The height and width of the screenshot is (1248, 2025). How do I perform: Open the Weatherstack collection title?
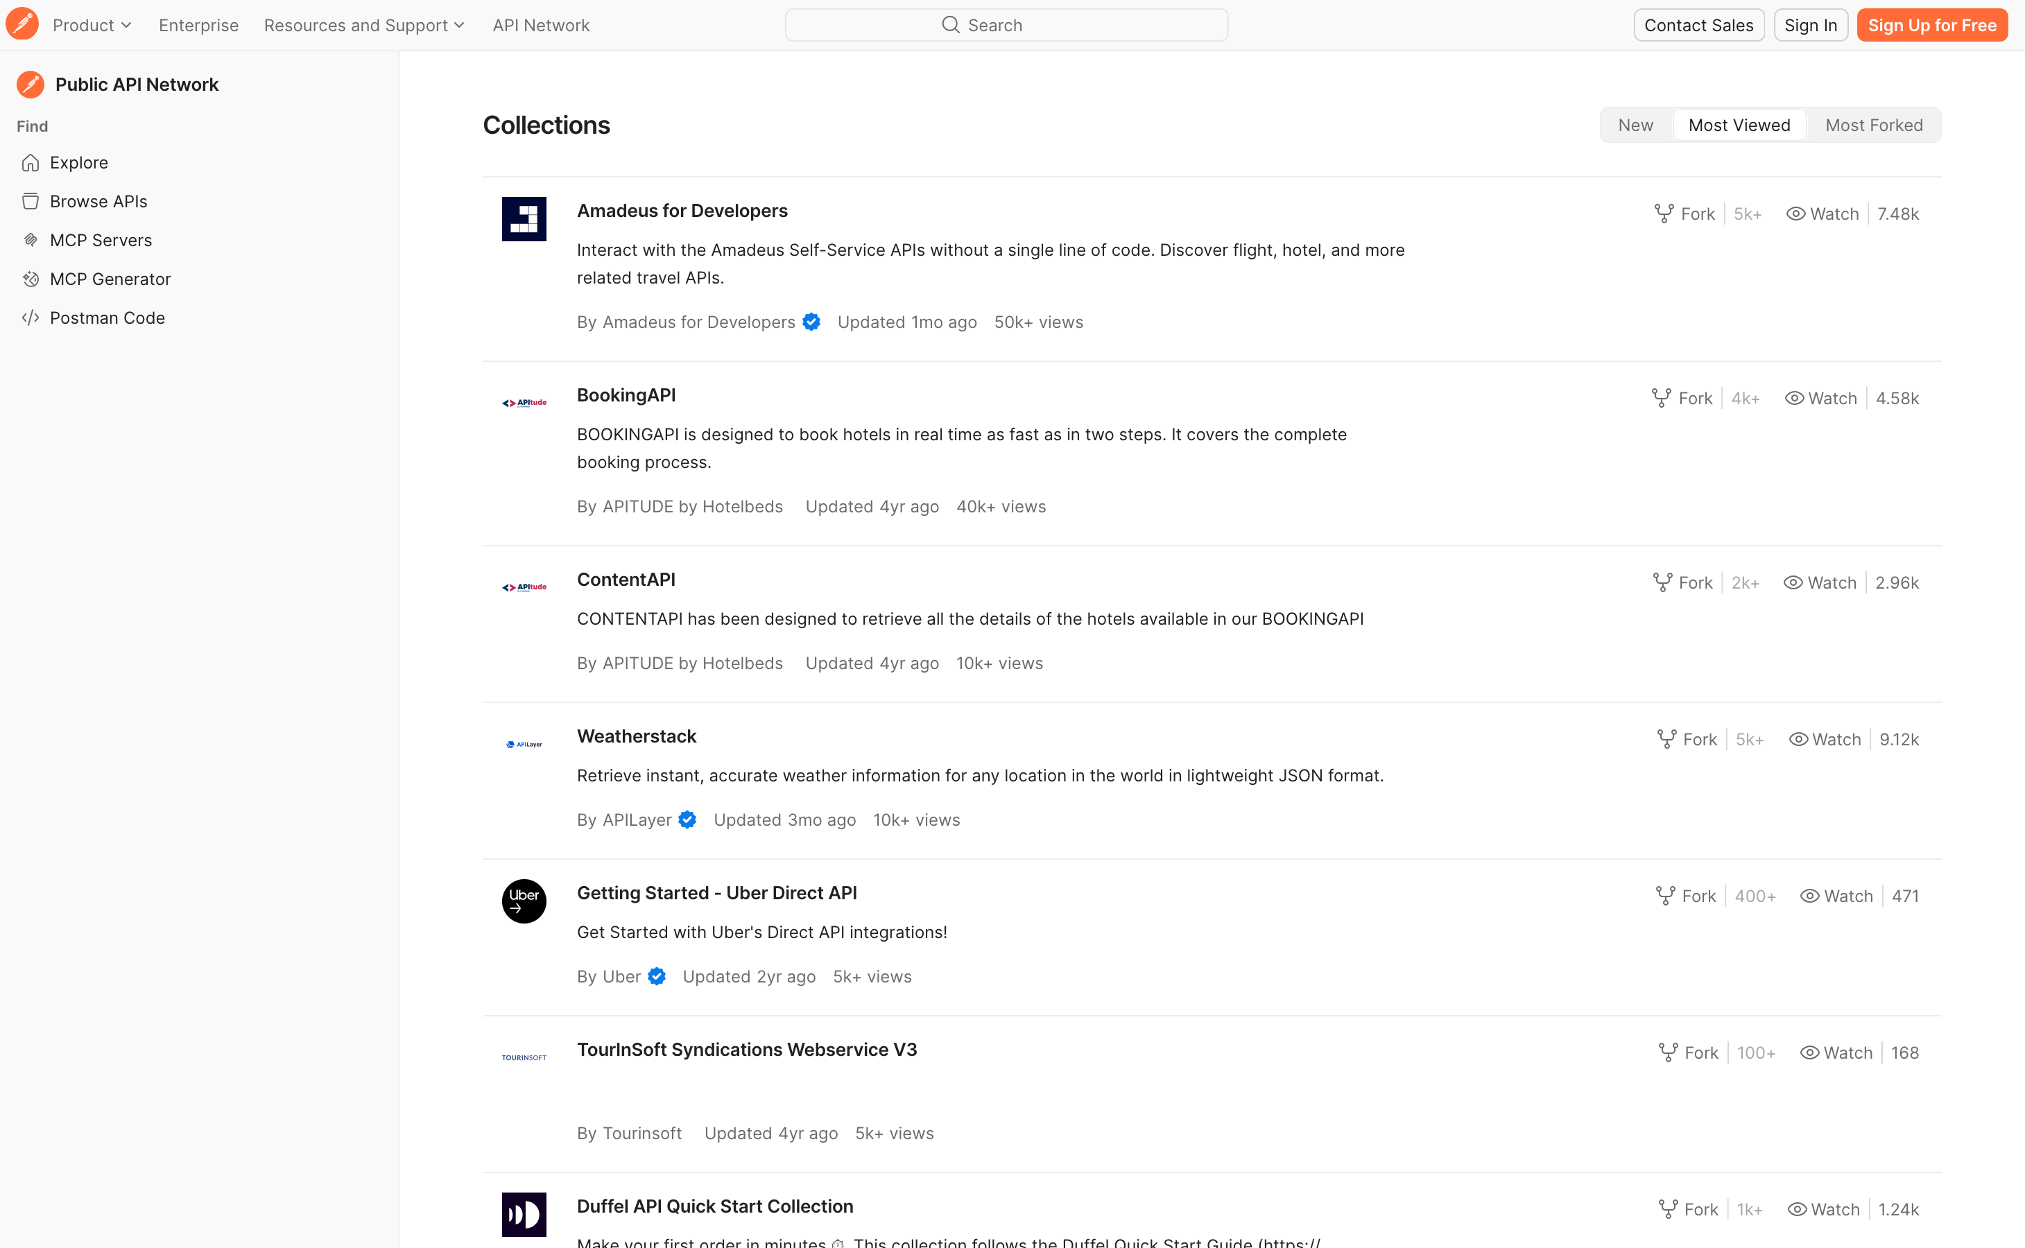point(637,736)
